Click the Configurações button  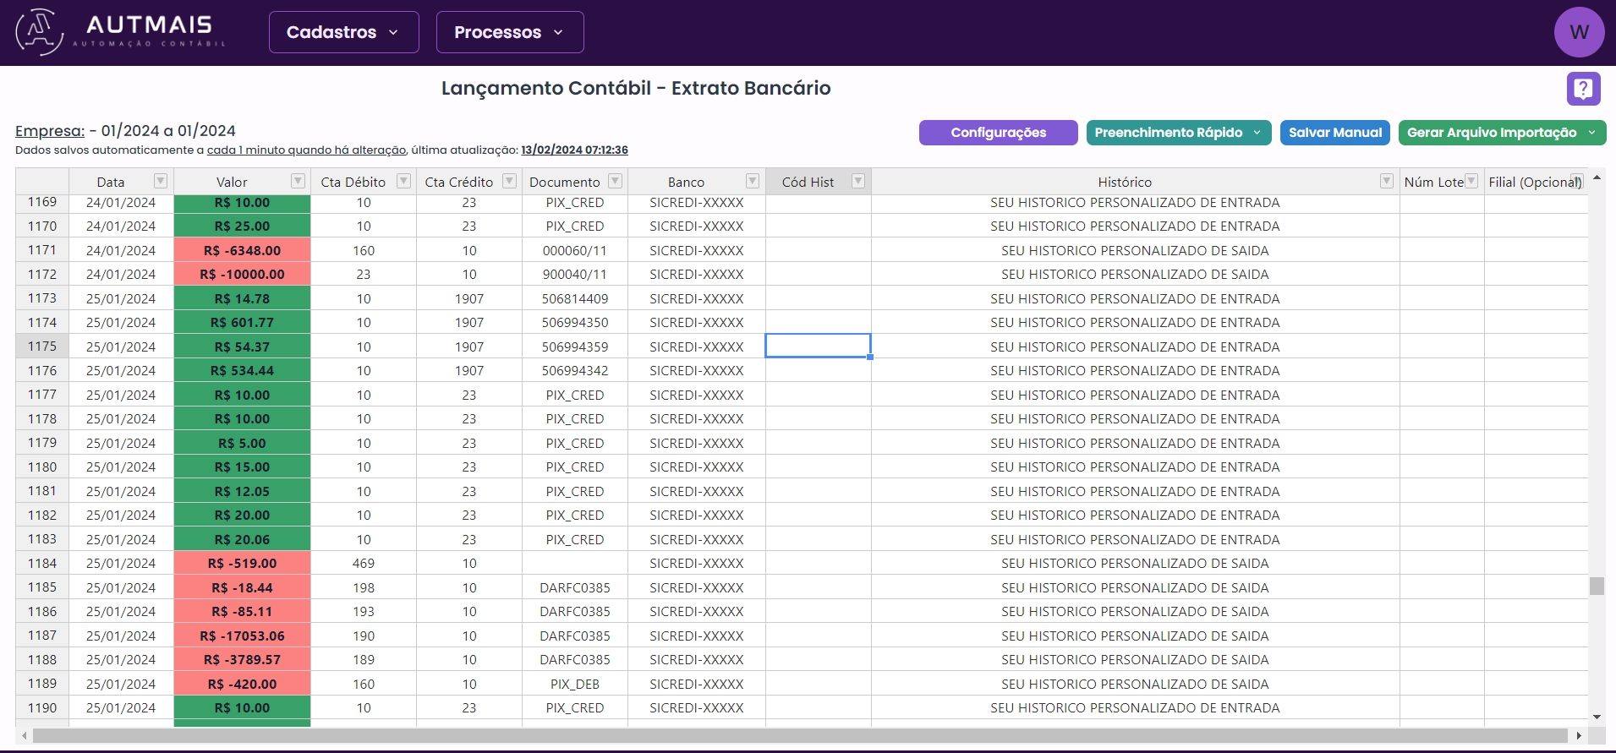[x=998, y=133]
